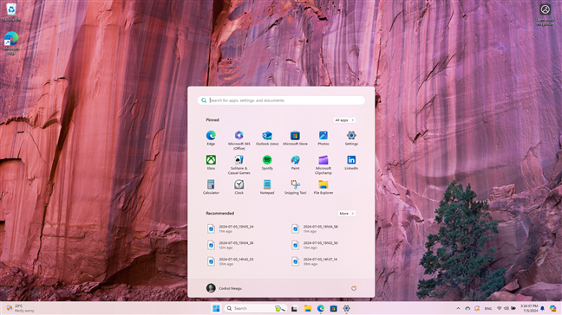
Task: Open Solitaire & Casual Games
Action: 239,164
